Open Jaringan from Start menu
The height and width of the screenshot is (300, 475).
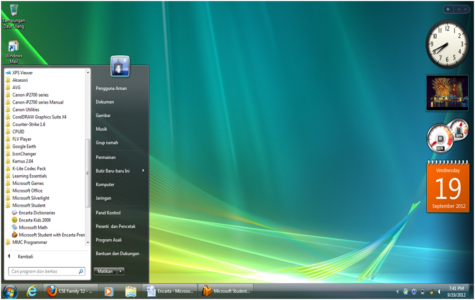point(104,198)
